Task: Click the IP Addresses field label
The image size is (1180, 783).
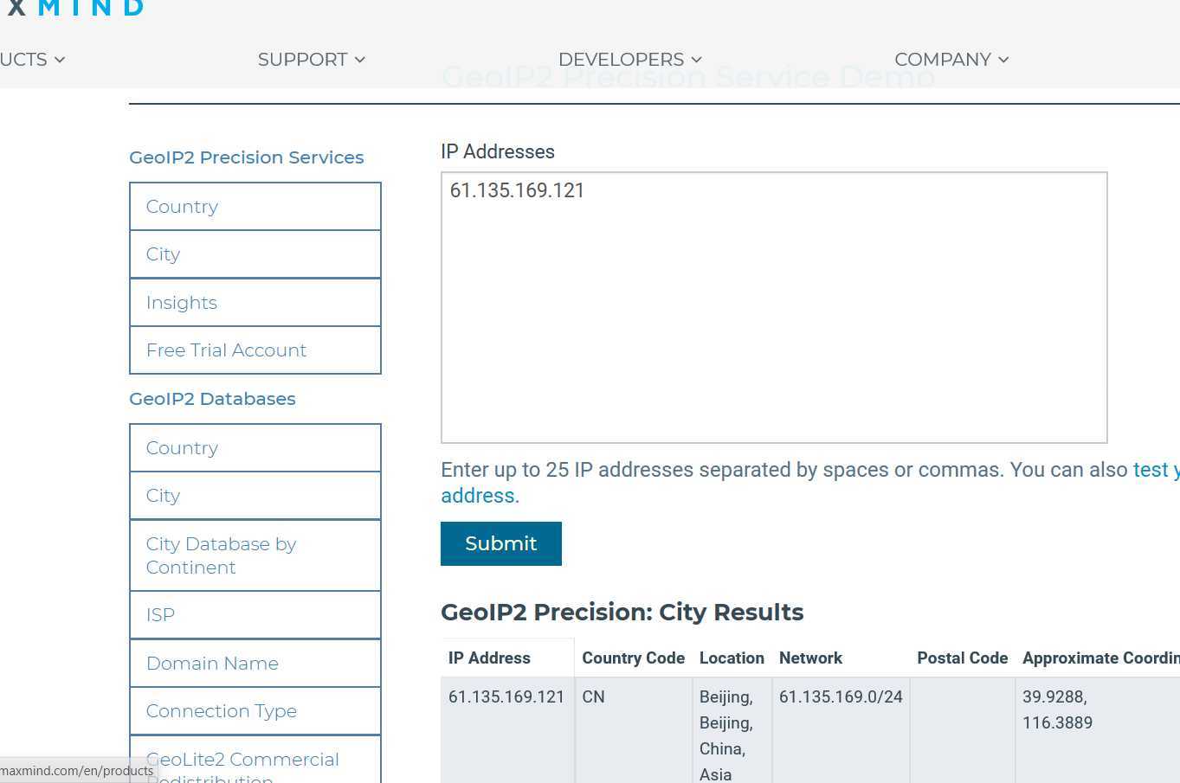Action: click(x=498, y=151)
